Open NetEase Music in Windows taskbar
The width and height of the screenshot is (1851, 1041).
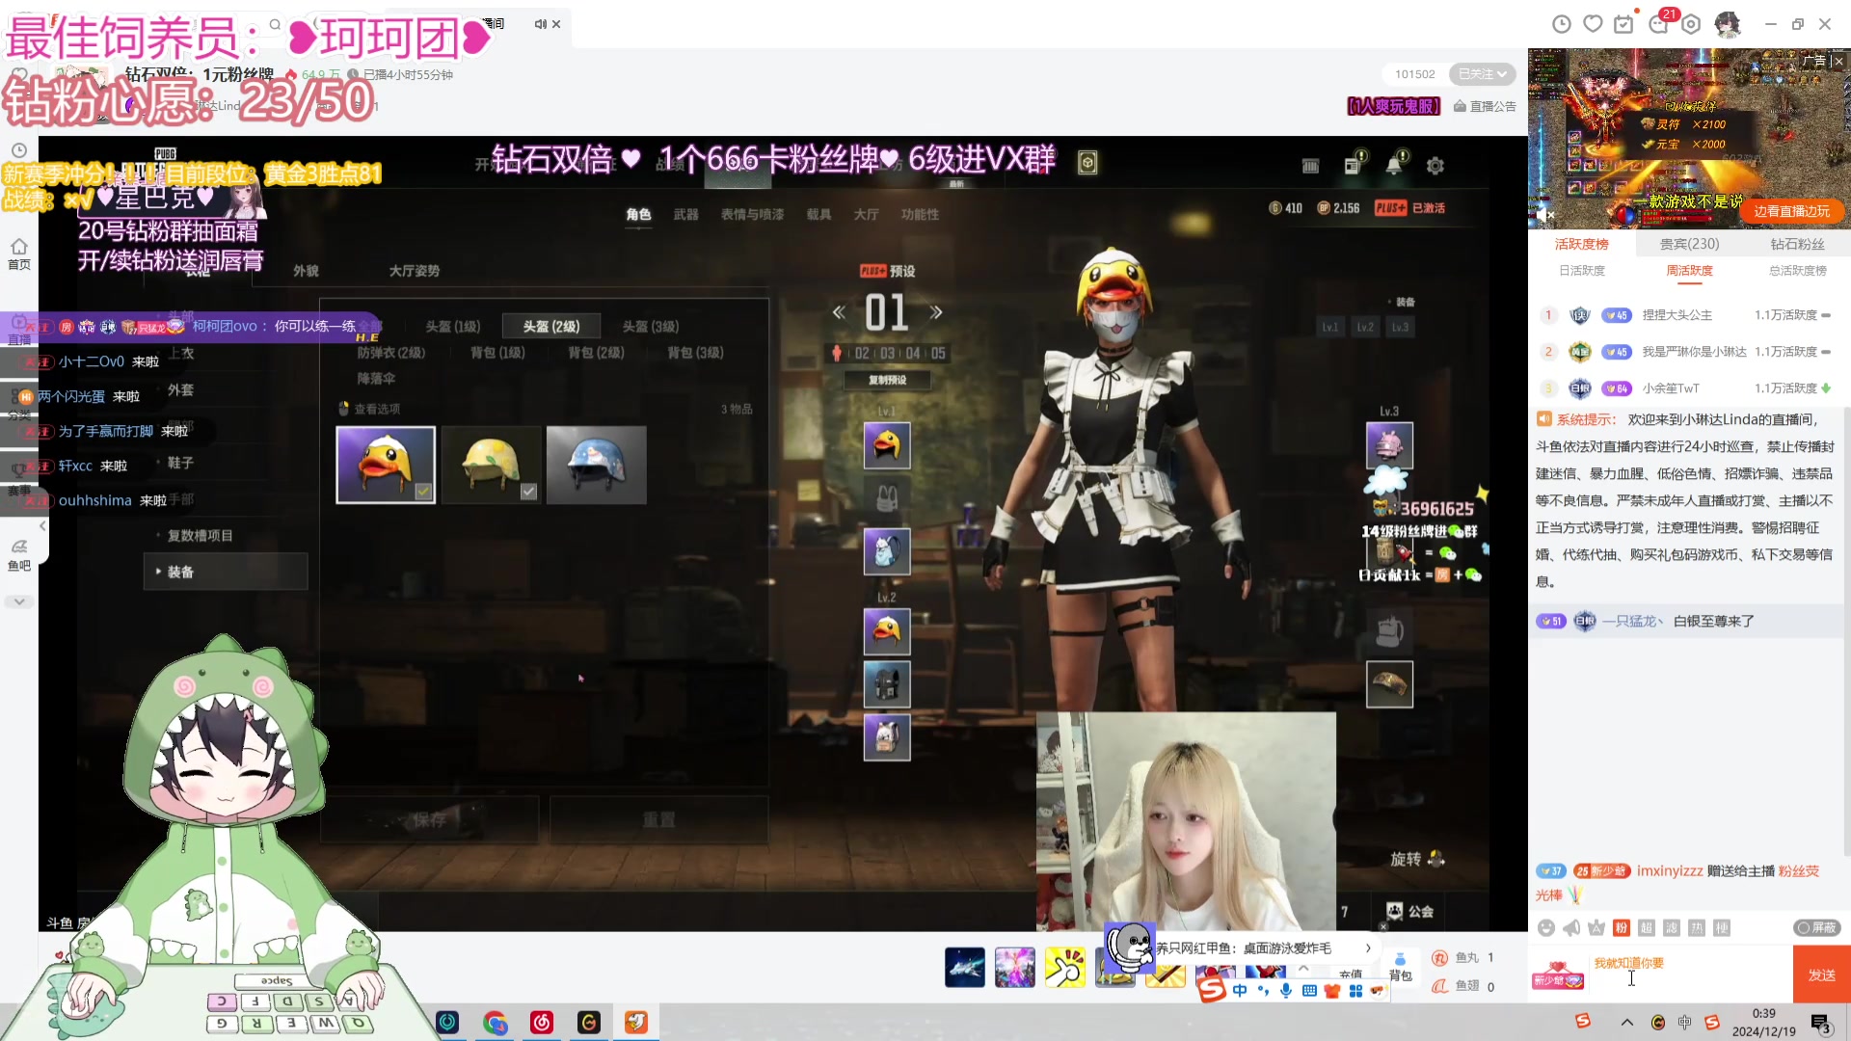[x=542, y=1022]
